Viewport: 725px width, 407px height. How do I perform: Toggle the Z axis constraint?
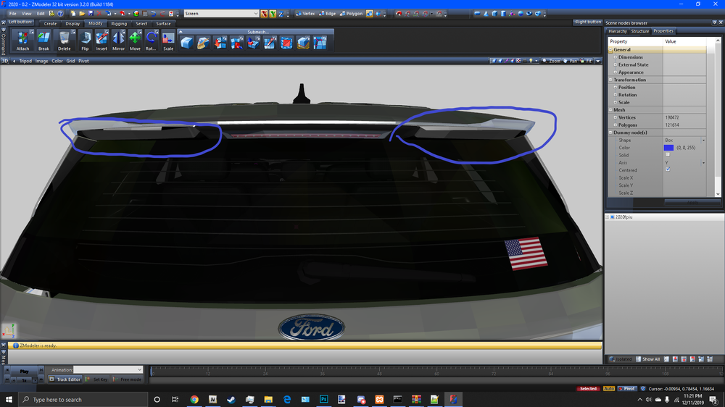[281, 14]
